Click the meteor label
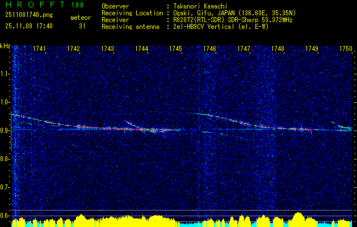357x227 pixels. click(x=81, y=18)
